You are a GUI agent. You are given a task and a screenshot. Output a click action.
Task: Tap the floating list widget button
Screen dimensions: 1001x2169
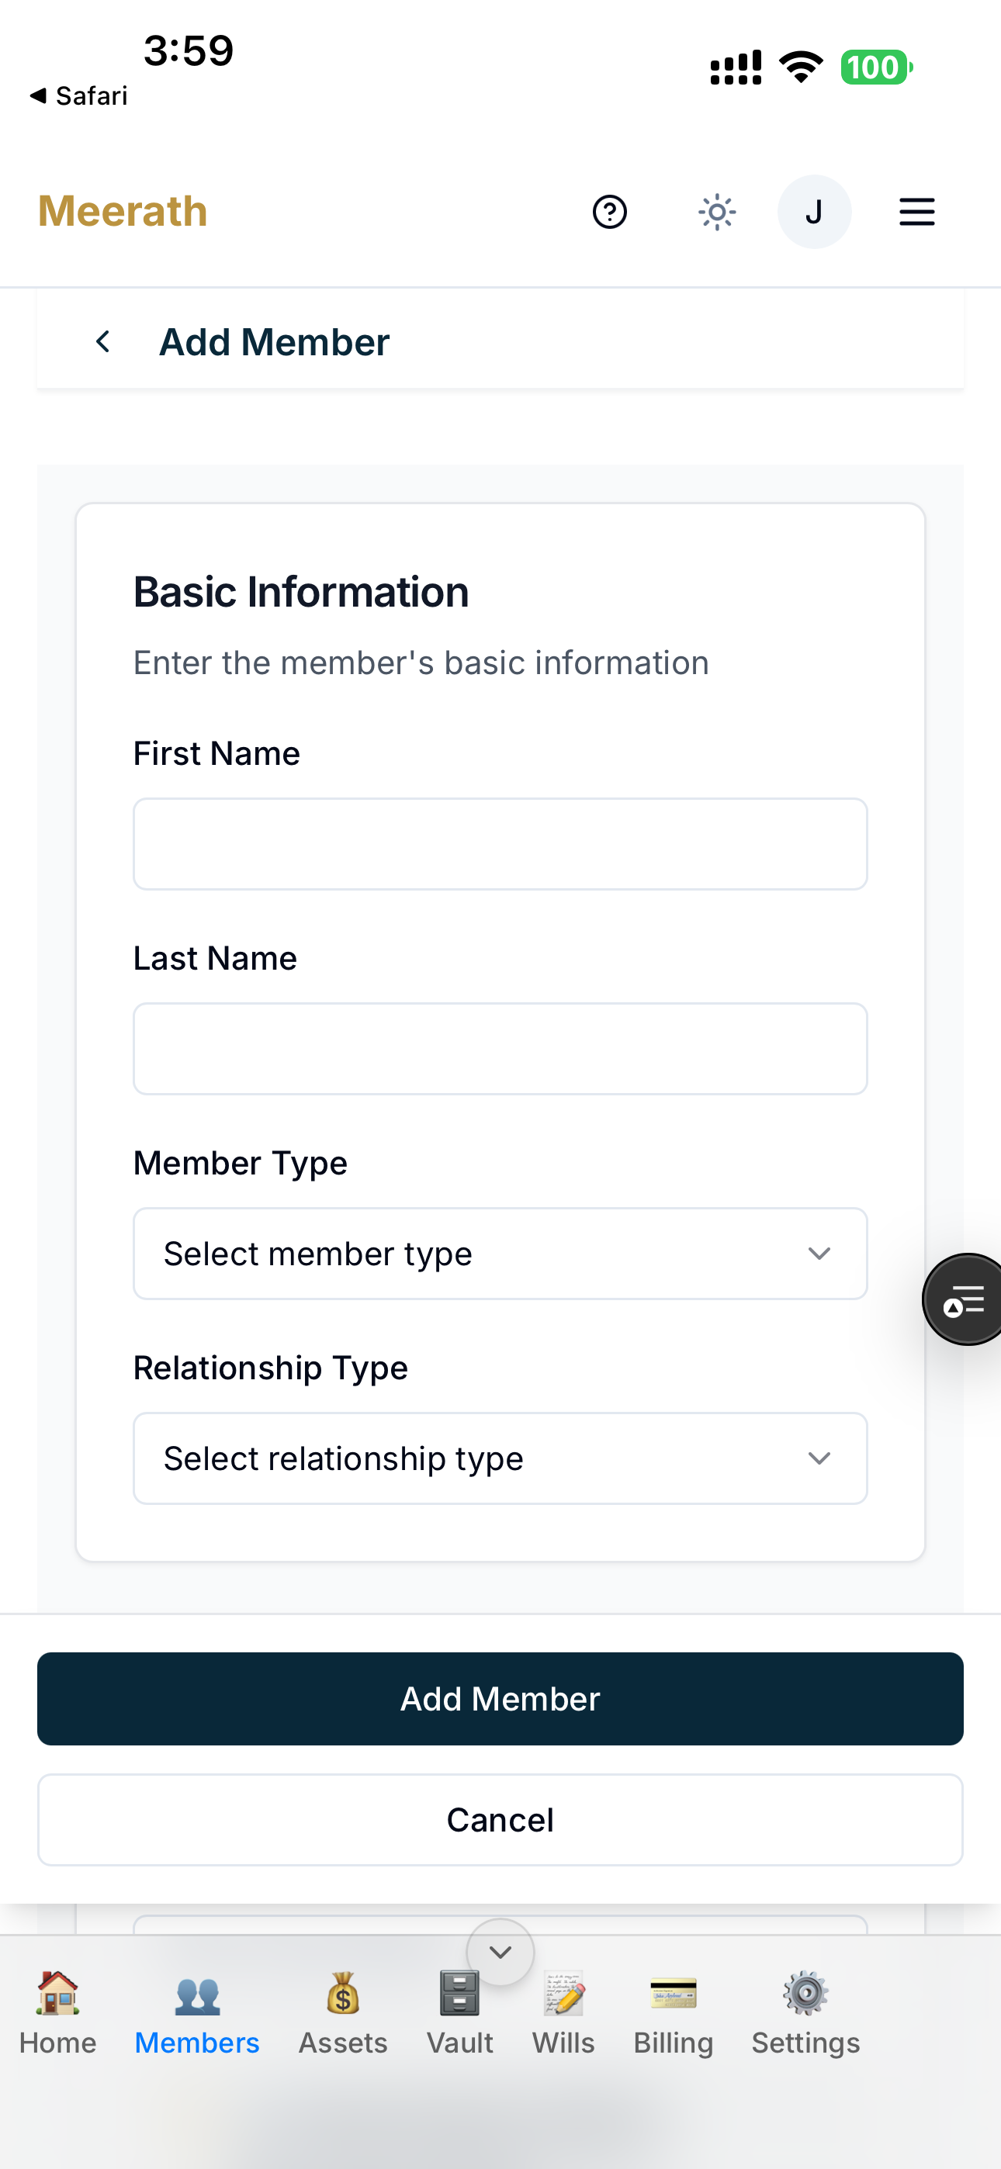[964, 1299]
